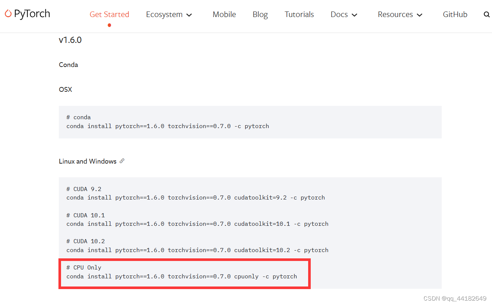
Task: Click the CSDN watermark text
Action: coord(455,298)
